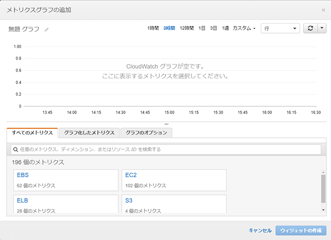Select the 3日 time range
Image resolution: width=331 pixels, height=240 pixels.
point(213,28)
